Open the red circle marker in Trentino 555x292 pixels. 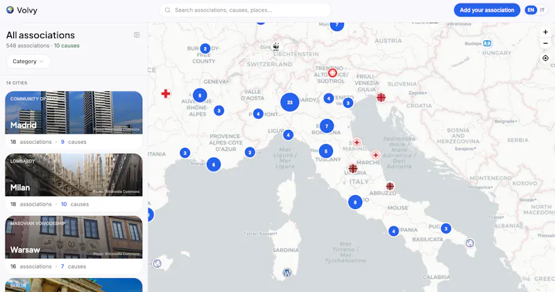[332, 73]
